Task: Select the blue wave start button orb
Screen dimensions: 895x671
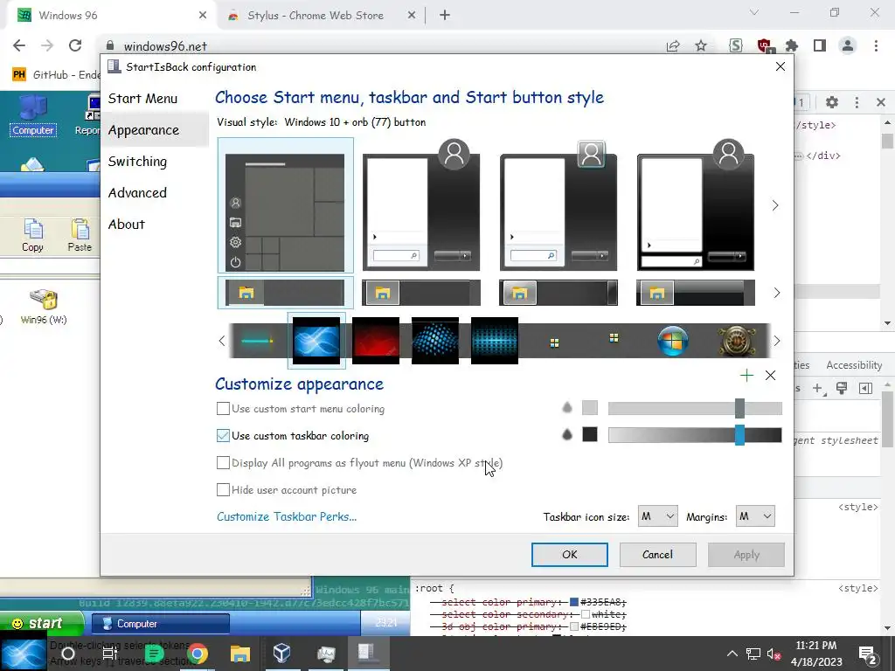Action: 316,341
